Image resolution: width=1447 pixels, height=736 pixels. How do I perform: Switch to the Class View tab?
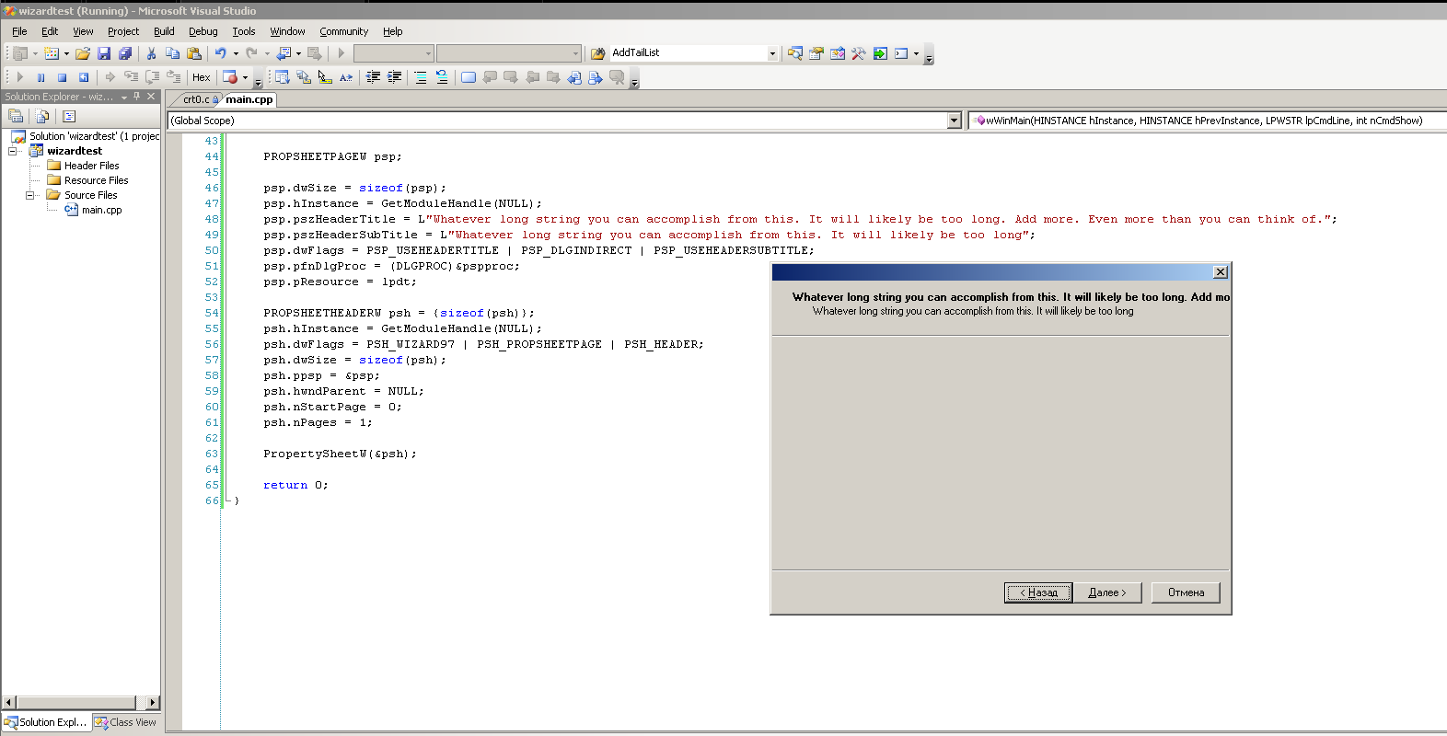point(126,722)
